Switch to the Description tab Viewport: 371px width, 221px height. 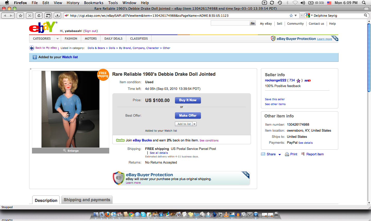pyautogui.click(x=46, y=200)
